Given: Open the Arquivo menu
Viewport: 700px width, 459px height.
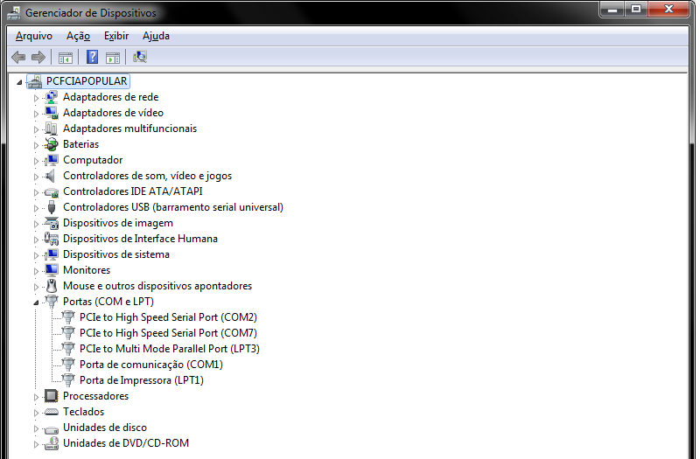Looking at the screenshot, I should pos(34,36).
